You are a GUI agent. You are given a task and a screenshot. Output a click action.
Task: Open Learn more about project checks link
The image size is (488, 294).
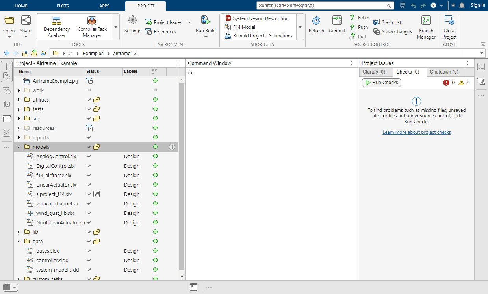[417, 132]
